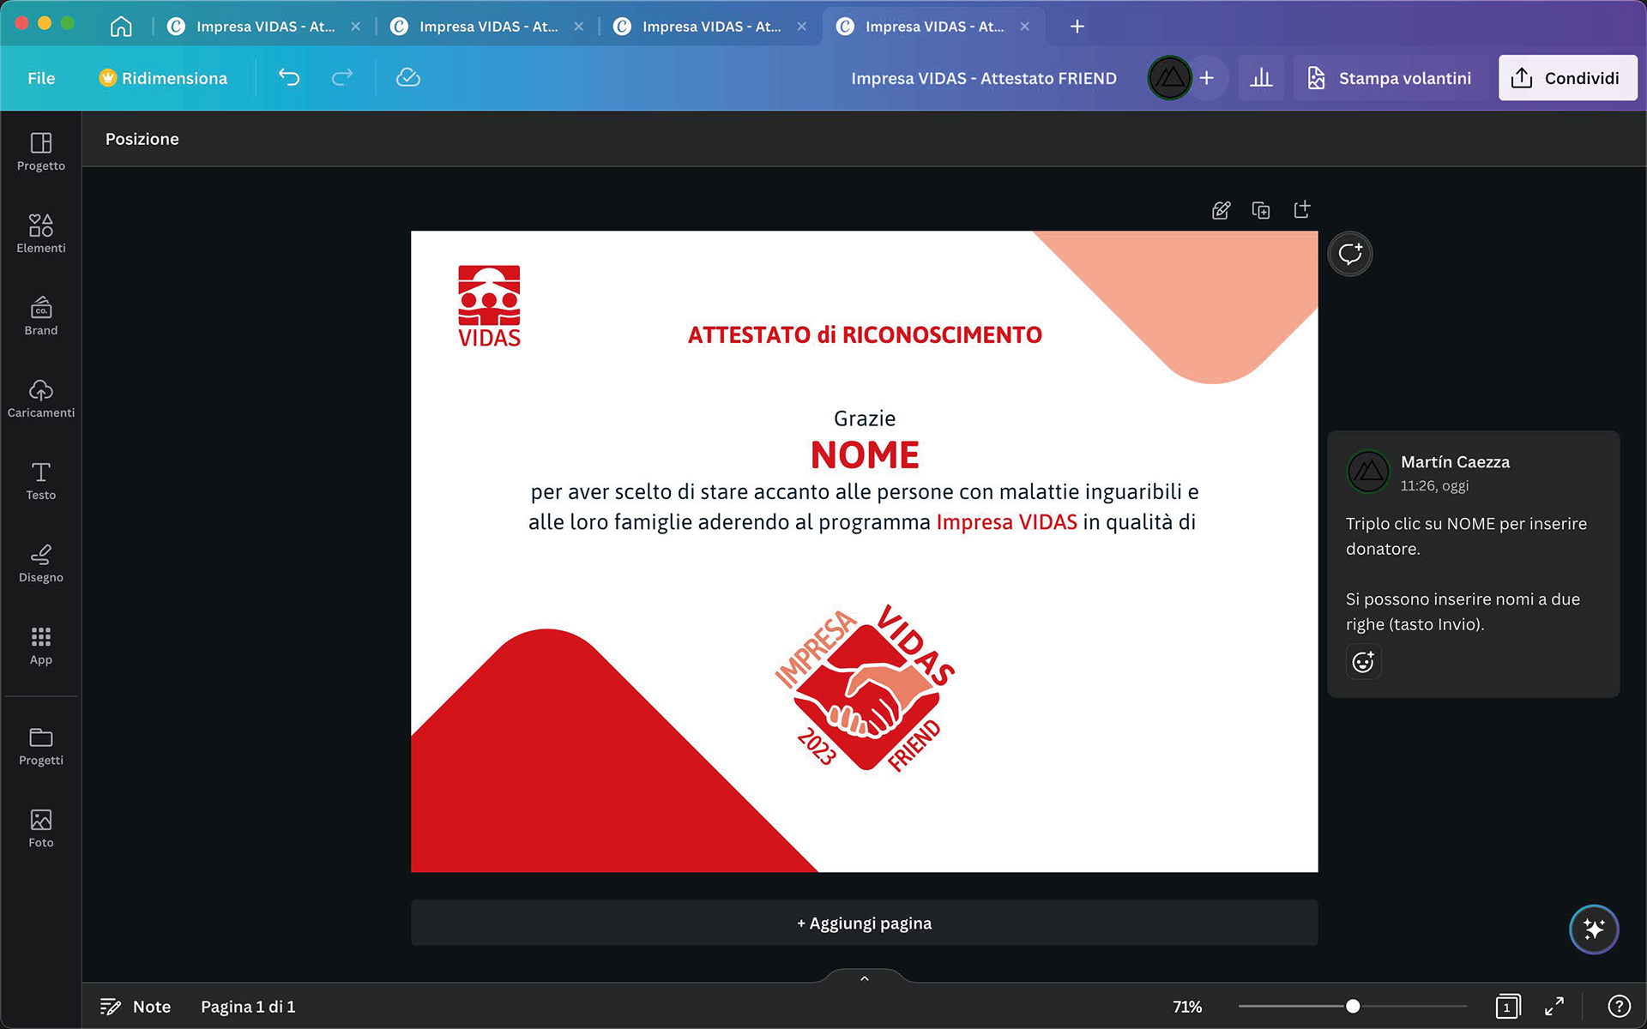1647x1029 pixels.
Task: Open a new browser tab
Action: pos(1077,27)
